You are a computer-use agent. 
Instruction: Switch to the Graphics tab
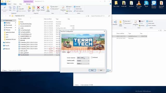(64, 52)
